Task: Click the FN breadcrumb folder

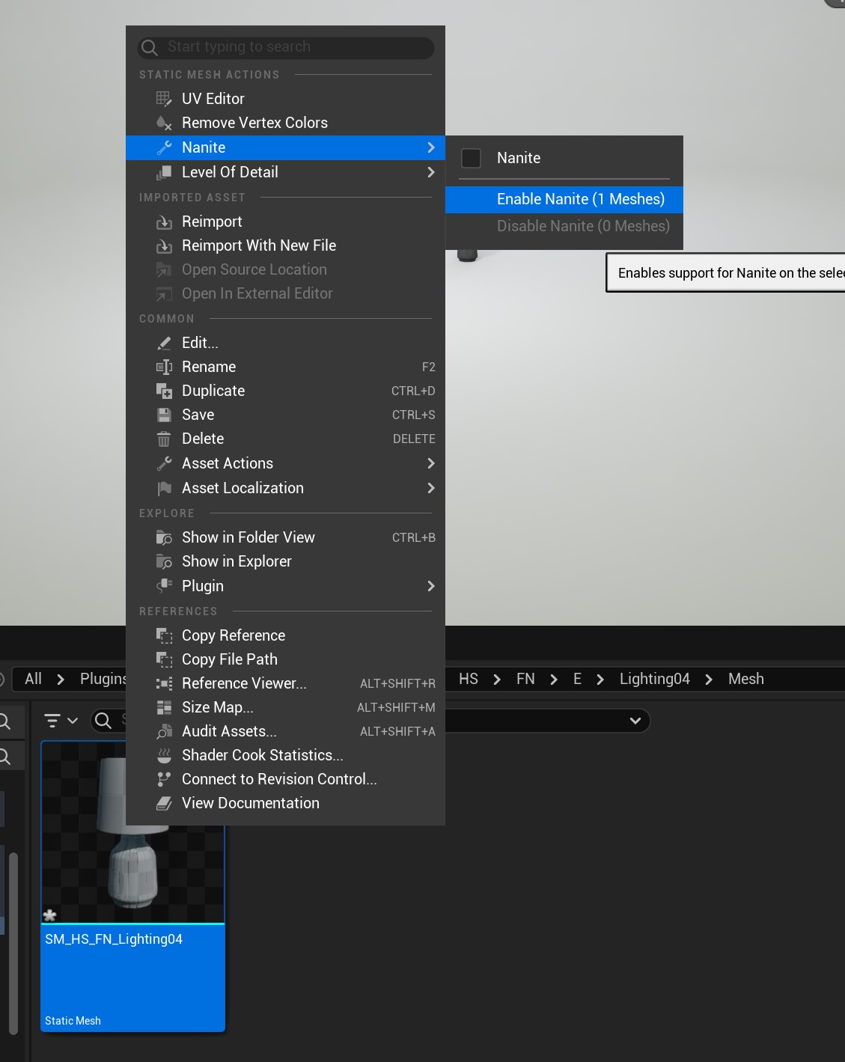Action: [x=525, y=679]
